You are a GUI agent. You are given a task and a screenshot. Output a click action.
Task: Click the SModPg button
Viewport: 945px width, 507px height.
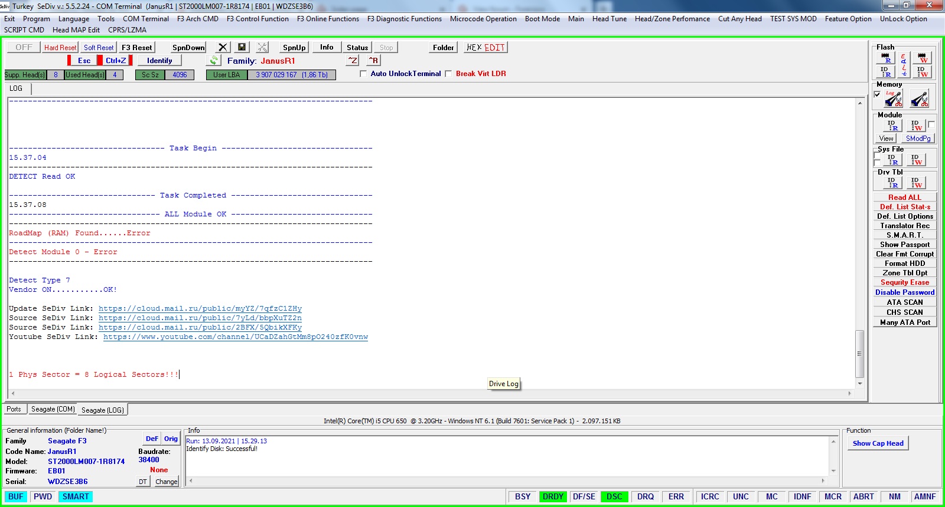pyautogui.click(x=918, y=139)
